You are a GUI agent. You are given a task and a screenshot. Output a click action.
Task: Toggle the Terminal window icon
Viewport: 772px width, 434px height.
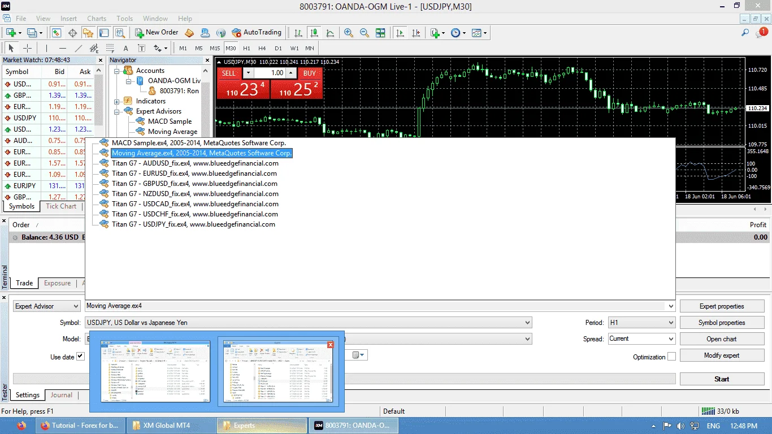[103, 33]
